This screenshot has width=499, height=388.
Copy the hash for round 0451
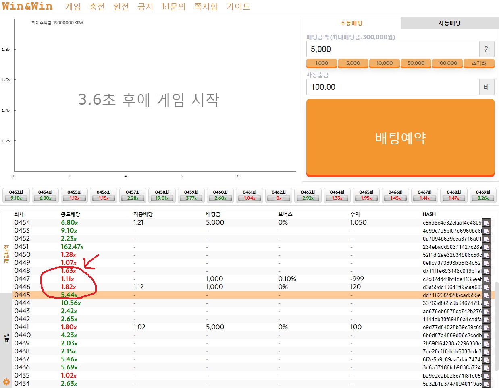coord(487,247)
